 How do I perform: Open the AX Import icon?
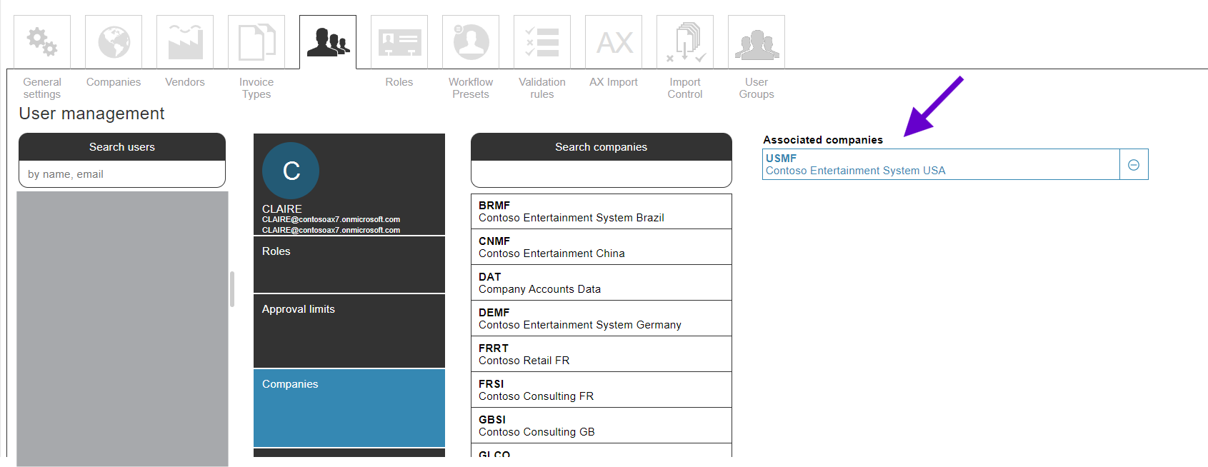tap(614, 42)
